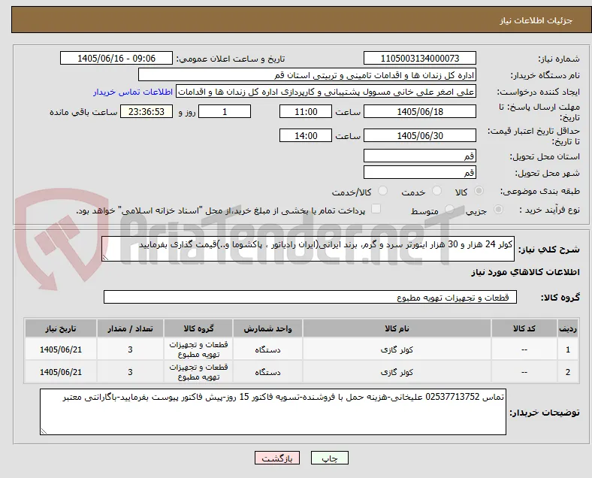Image resolution: width=592 pixels, height=478 pixels.
Task: Click the ایجاد کننده درخواست field
Action: tap(326, 92)
